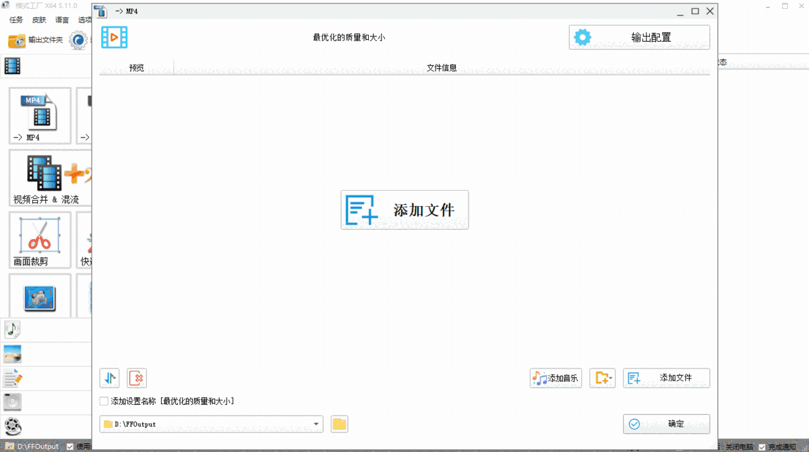Switch to the audio category in the sidebar
This screenshot has width=809, height=452.
[x=12, y=329]
